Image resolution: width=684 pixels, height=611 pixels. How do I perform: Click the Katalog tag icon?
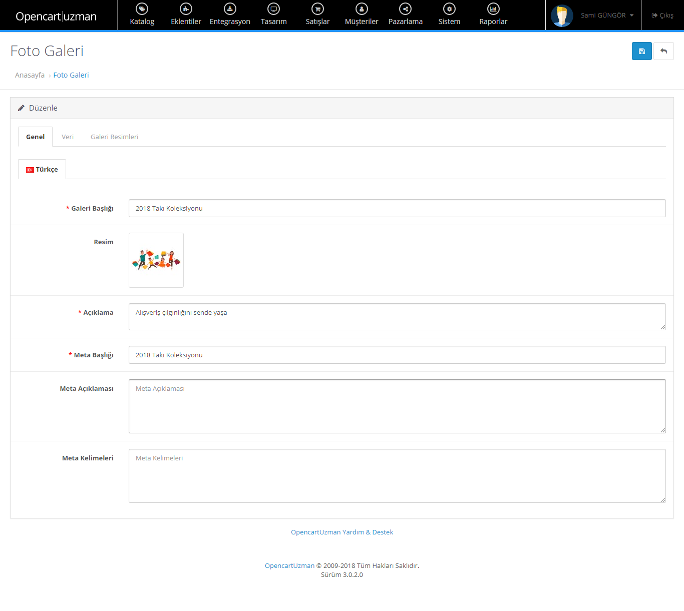click(x=142, y=9)
